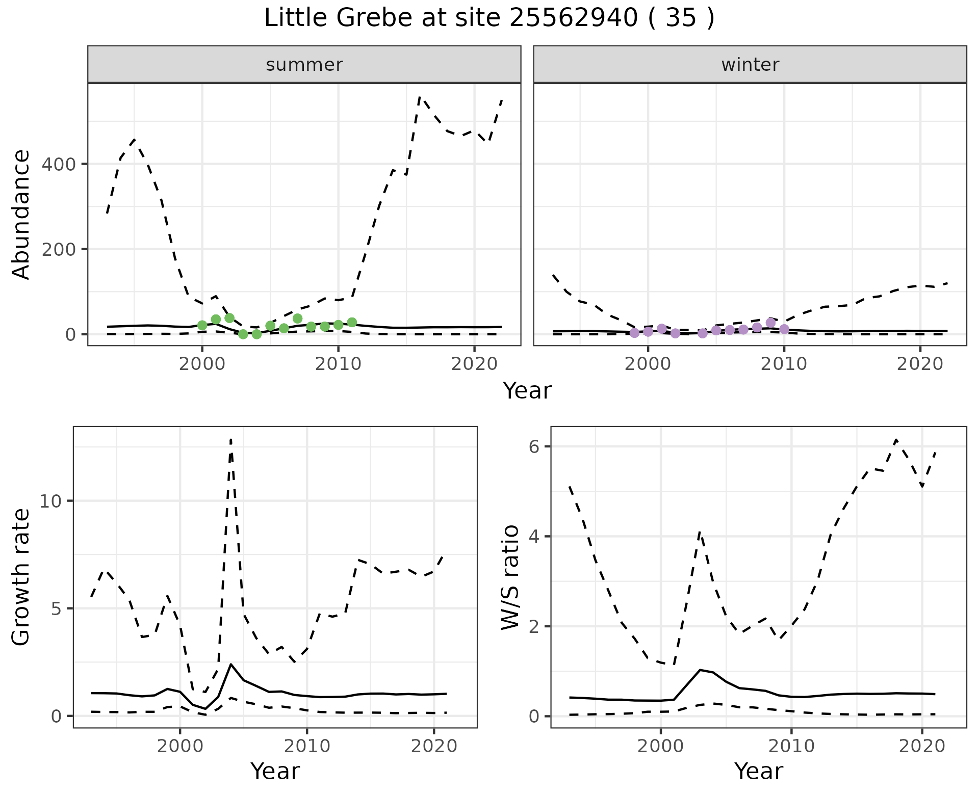
Task: Click the 400 tick label on Abundance axis
Action: click(59, 164)
